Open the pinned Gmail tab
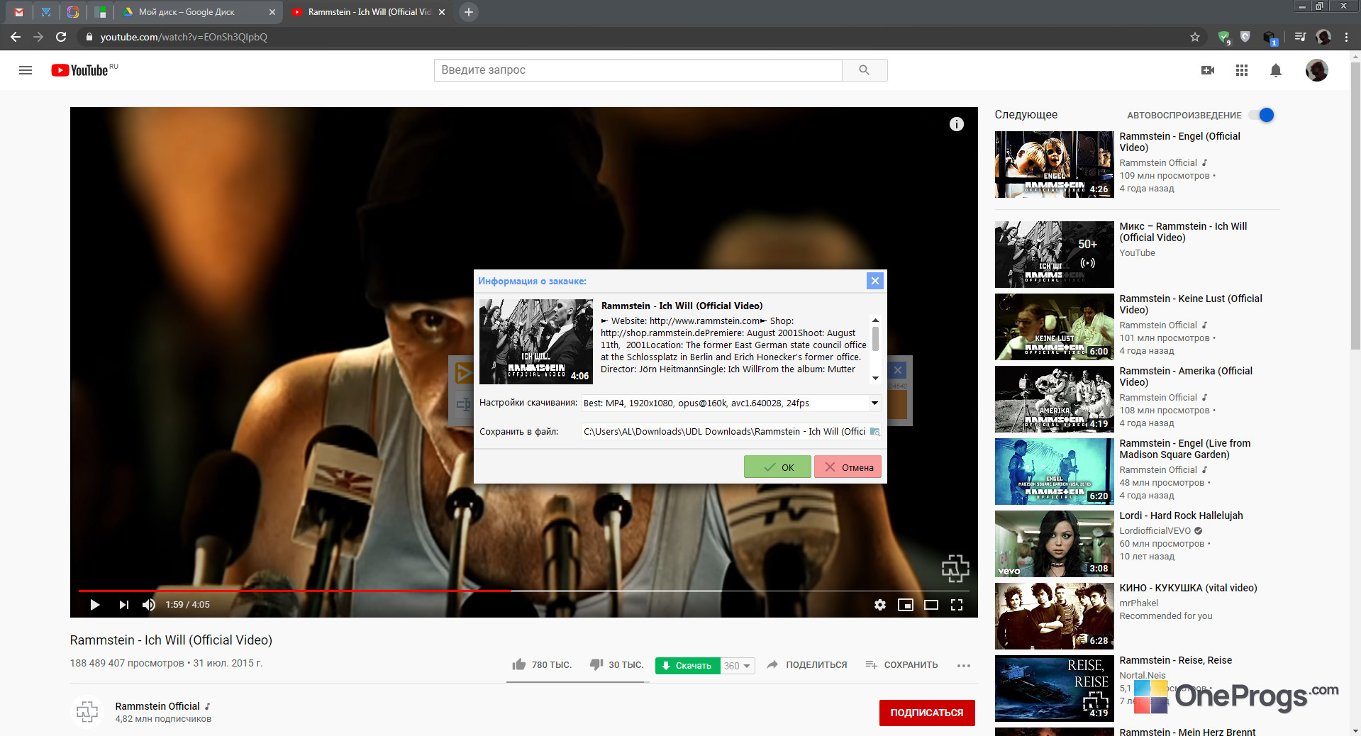The image size is (1361, 736). point(19,12)
